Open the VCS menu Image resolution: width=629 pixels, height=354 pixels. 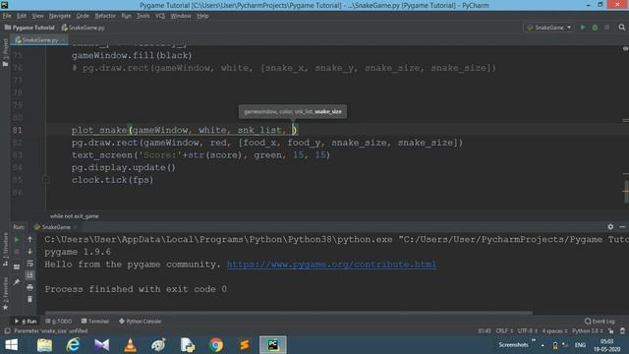(x=160, y=16)
